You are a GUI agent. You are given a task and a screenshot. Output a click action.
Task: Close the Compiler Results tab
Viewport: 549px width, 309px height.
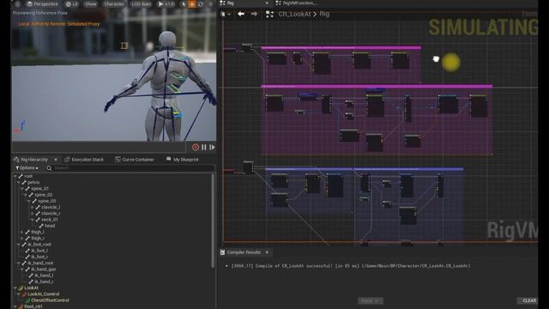267,252
